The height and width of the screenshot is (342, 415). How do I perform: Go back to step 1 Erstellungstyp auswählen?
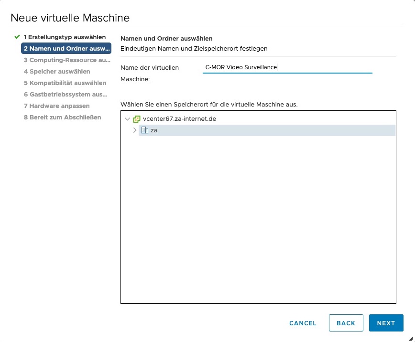pos(65,37)
